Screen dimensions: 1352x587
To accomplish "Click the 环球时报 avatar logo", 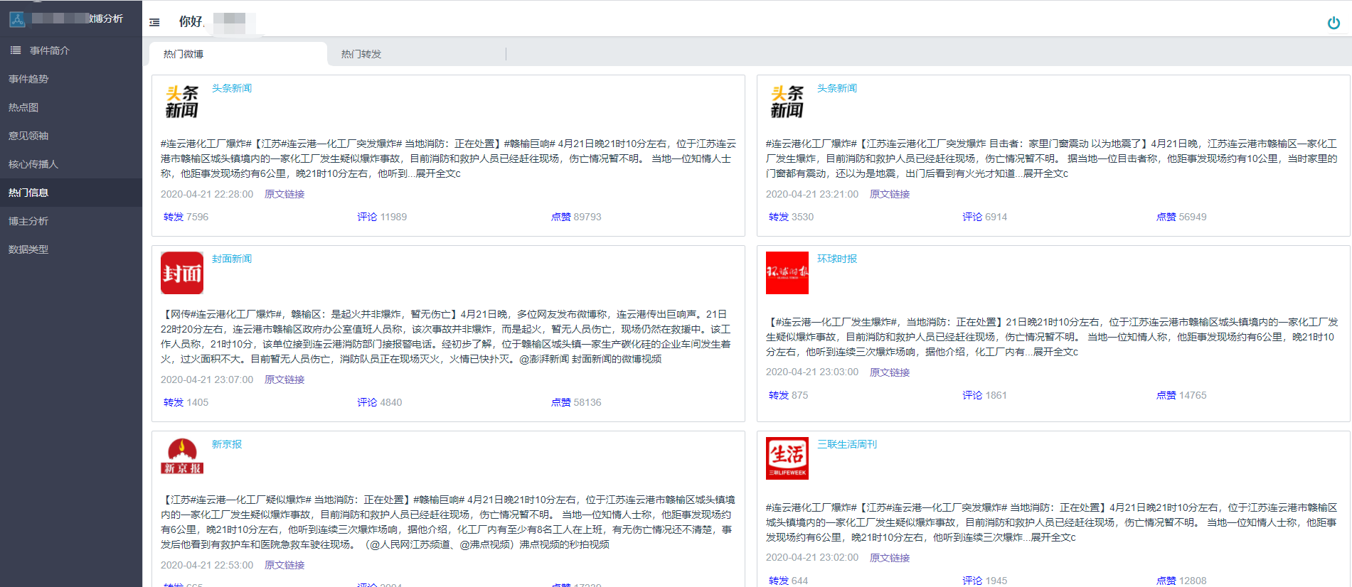I will (787, 273).
